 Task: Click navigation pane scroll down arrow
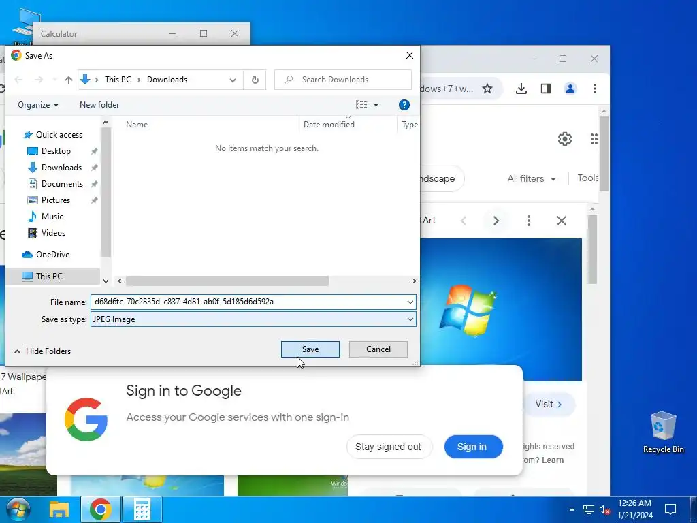106,281
